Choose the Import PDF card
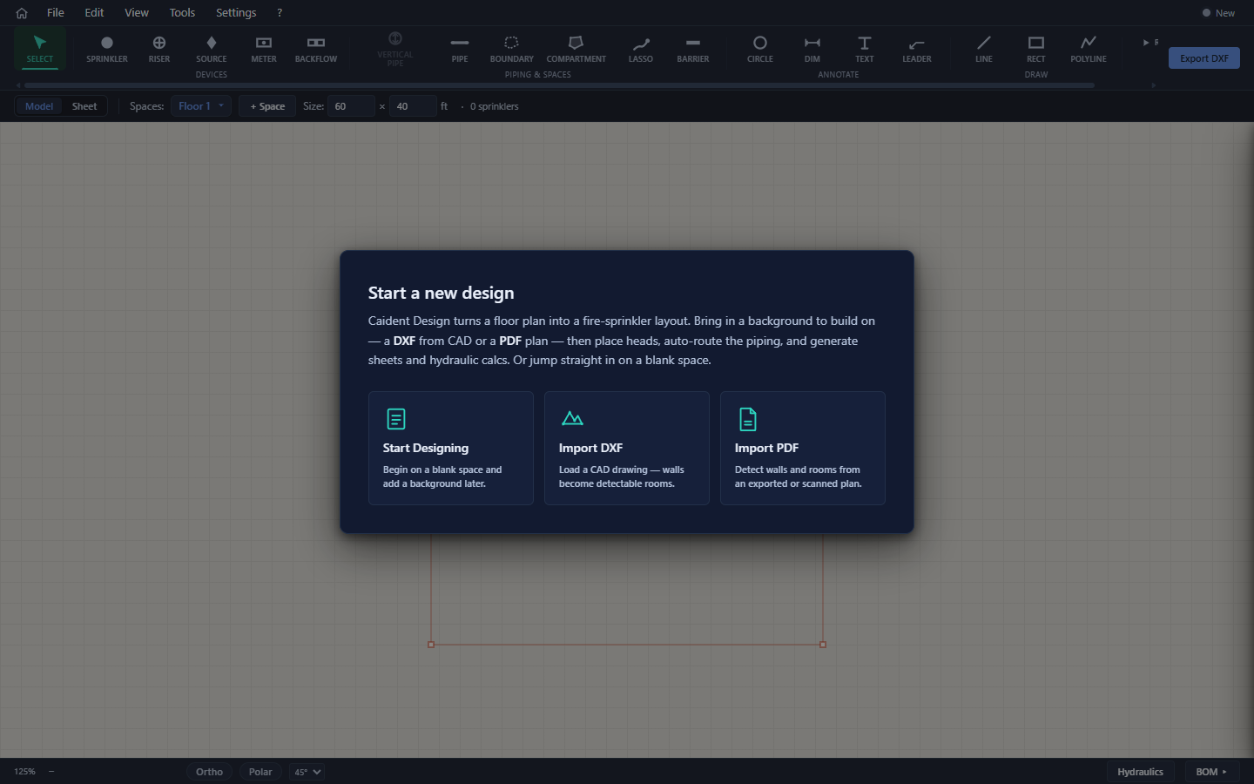The image size is (1254, 784). point(803,449)
